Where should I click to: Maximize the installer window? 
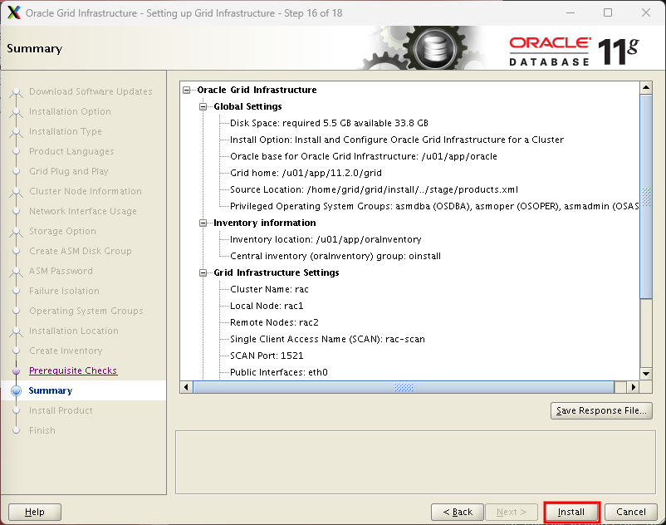coord(608,12)
